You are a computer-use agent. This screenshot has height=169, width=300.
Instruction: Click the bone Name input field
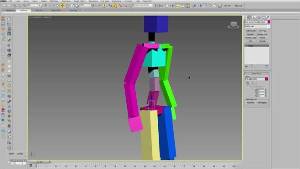point(255,79)
